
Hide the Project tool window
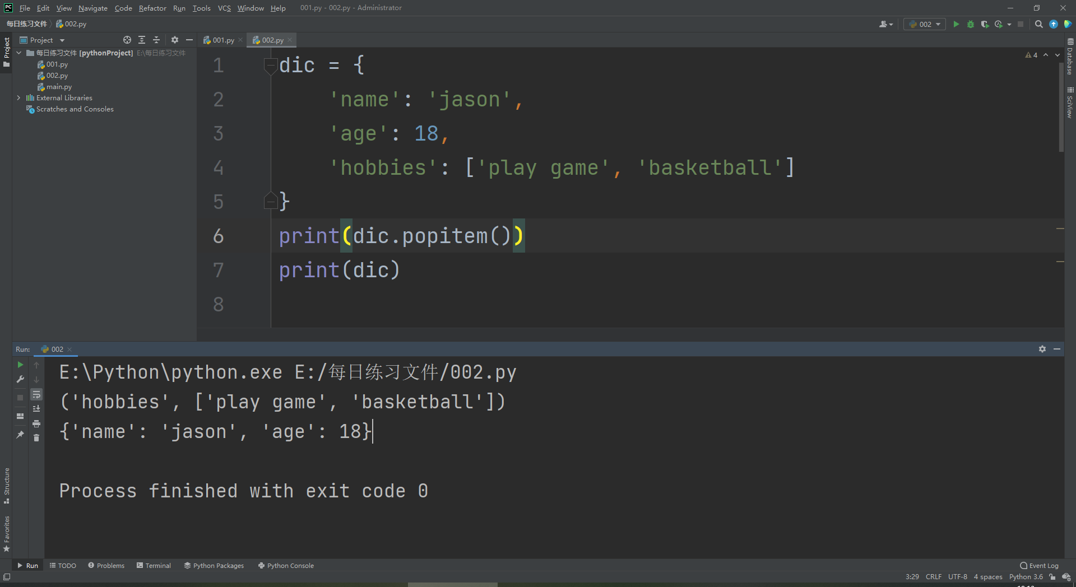tap(189, 40)
